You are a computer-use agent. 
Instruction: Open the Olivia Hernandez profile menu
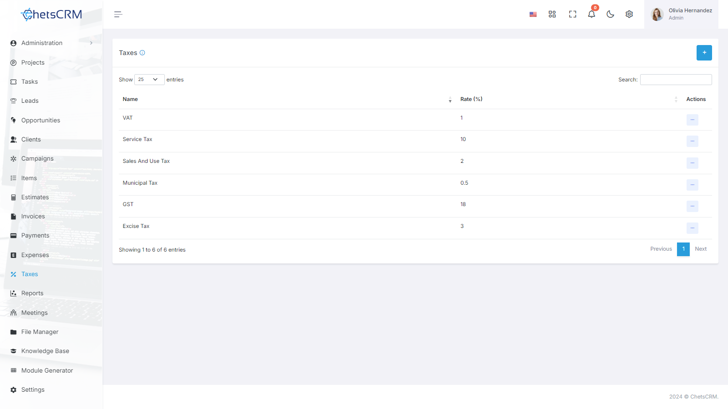click(681, 14)
